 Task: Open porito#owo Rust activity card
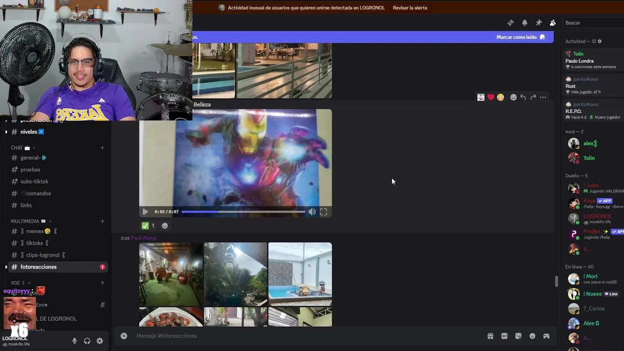tap(593, 85)
